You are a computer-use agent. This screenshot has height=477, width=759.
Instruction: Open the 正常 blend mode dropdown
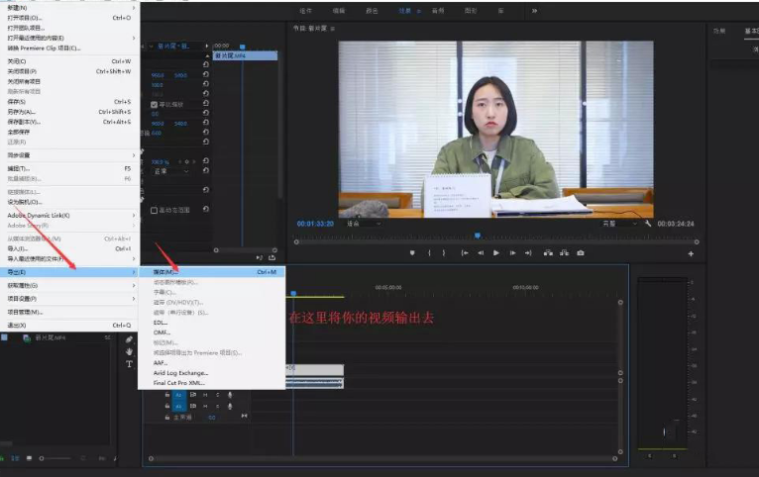point(170,171)
